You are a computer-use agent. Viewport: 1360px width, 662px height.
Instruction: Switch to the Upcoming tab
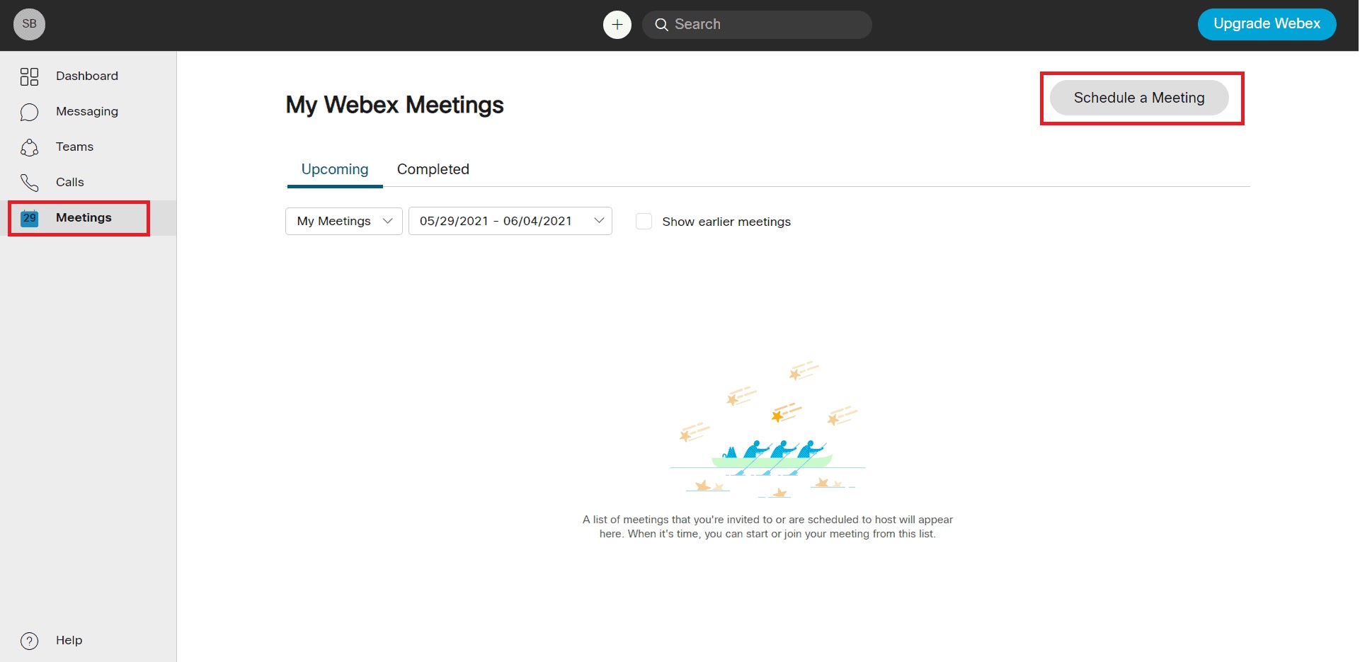[335, 169]
